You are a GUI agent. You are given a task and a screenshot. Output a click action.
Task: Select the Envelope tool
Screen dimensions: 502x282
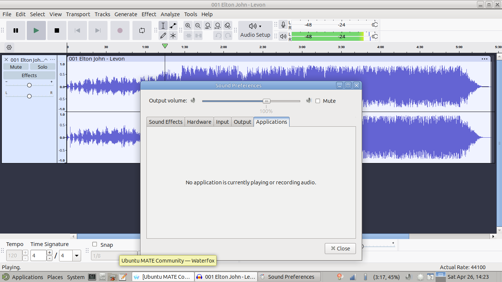[x=173, y=26]
